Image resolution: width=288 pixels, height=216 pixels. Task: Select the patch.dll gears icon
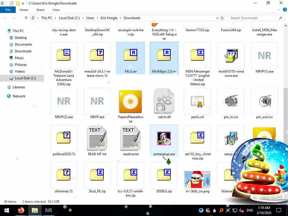[164, 101]
